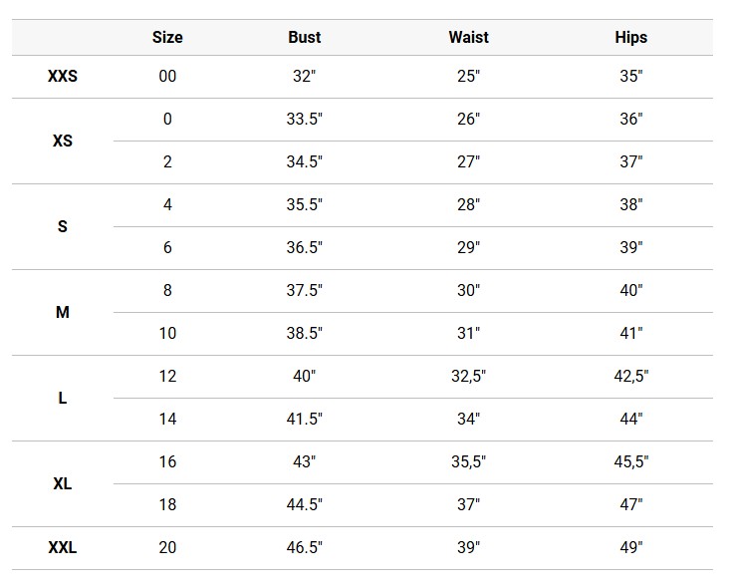
Task: Click the Bust column header
Action: tap(304, 37)
